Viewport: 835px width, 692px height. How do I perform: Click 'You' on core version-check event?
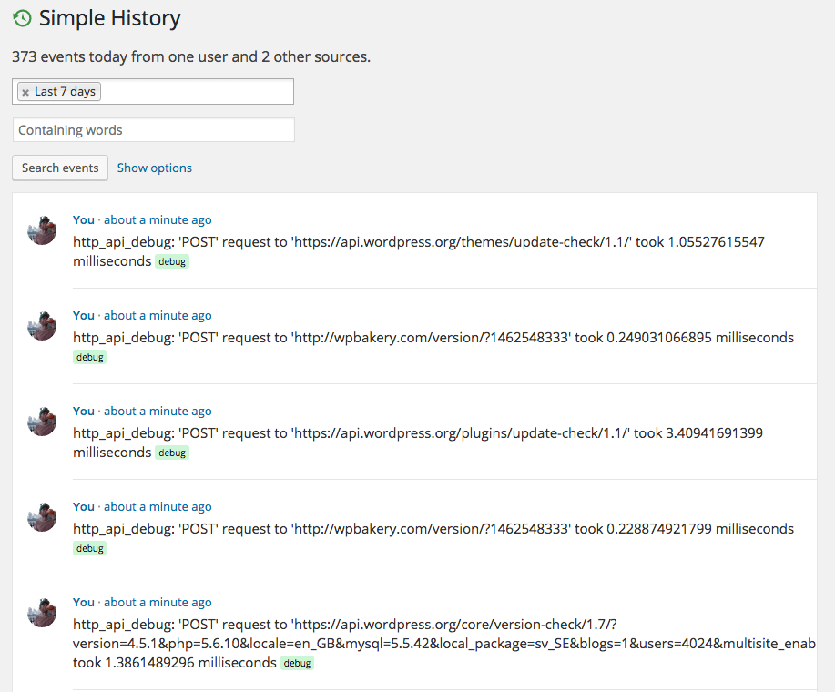click(x=84, y=602)
